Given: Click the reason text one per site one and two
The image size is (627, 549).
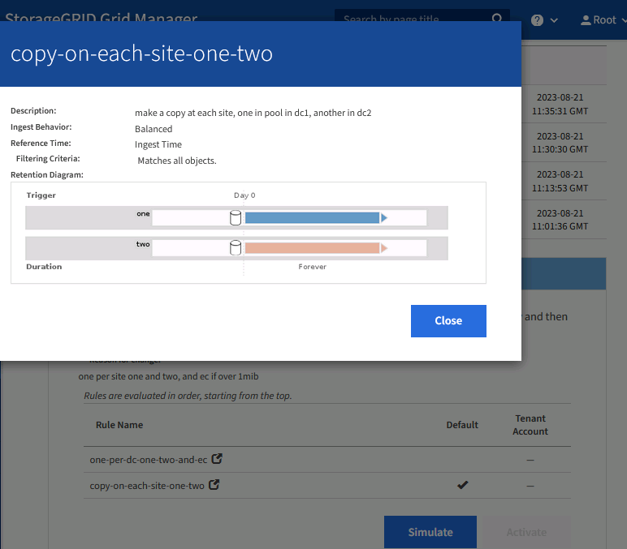Looking at the screenshot, I should coord(168,376).
